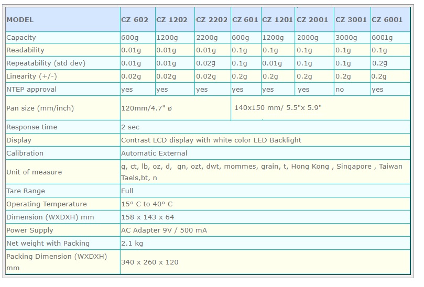Image resolution: width=424 pixels, height=287 pixels.
Task: Click the 3000g capacity value
Action: (x=346, y=38)
